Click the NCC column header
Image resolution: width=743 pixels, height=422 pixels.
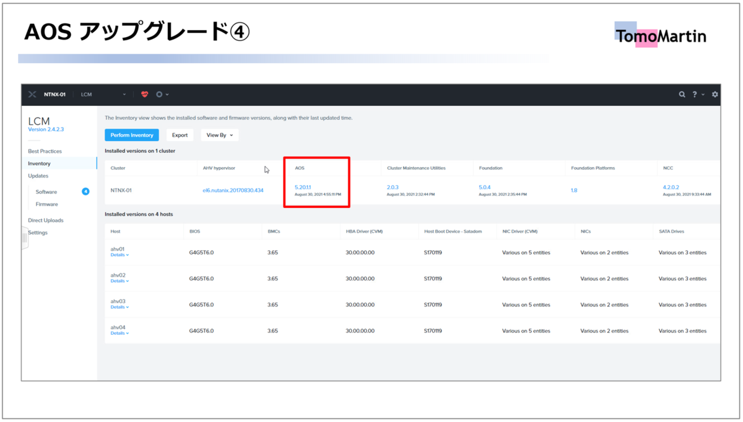(x=667, y=168)
